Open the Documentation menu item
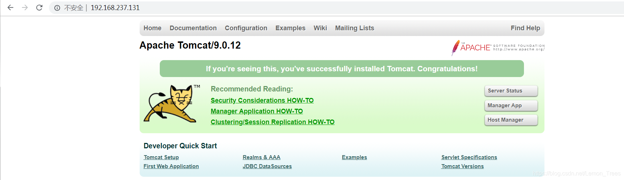Image resolution: width=624 pixels, height=180 pixels. (x=193, y=28)
